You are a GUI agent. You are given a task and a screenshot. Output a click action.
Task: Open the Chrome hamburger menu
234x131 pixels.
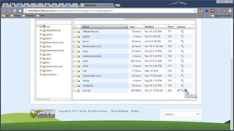[230, 11]
